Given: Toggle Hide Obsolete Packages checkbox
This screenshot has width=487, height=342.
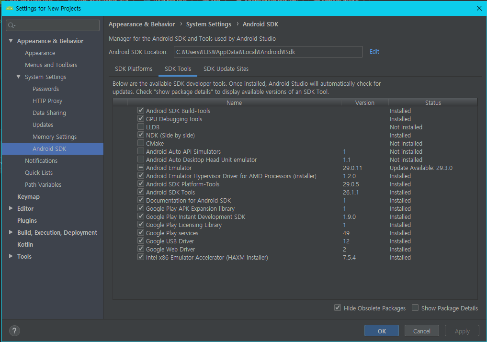Looking at the screenshot, I should tap(338, 308).
